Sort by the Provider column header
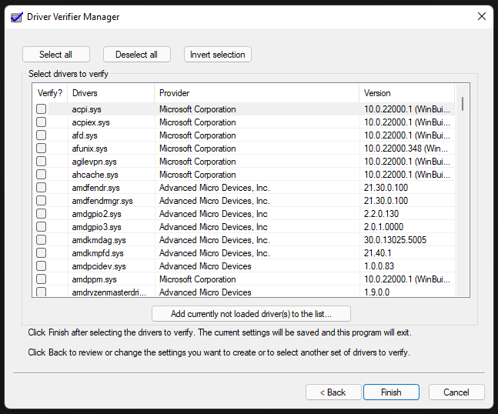This screenshot has height=414, width=498. tap(256, 93)
